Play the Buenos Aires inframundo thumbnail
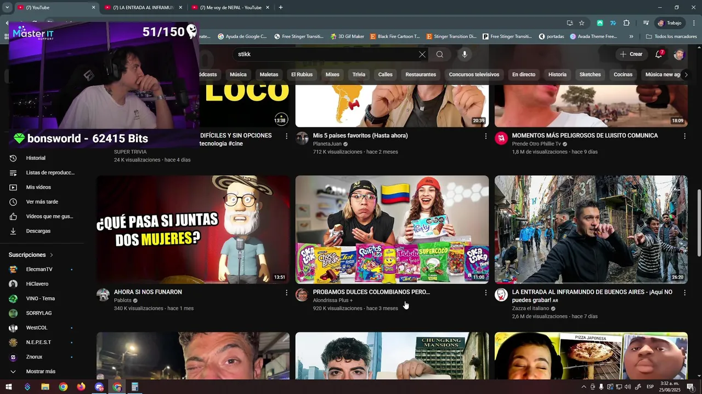This screenshot has height=394, width=702. pyautogui.click(x=591, y=229)
